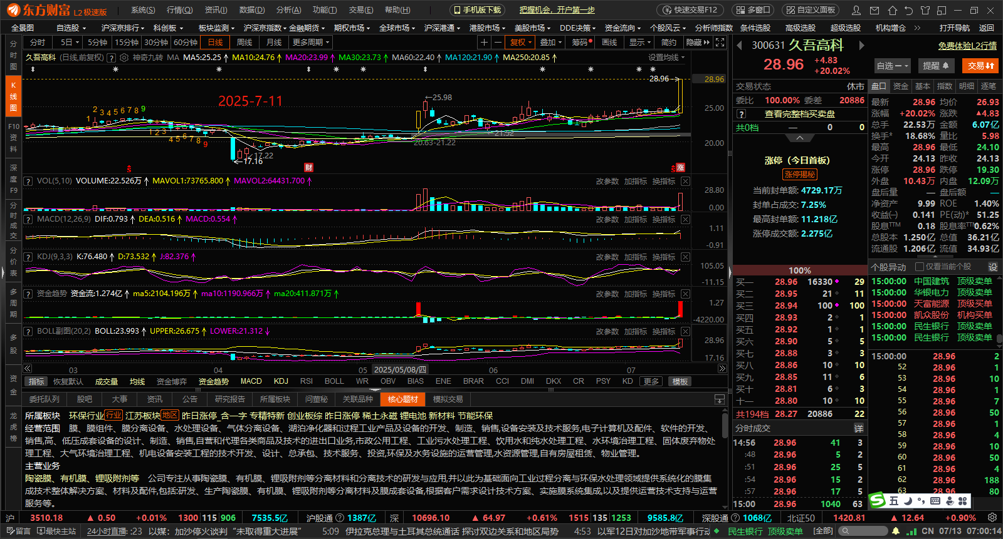The image size is (1003, 539).
Task: Open 设置均线 dropdown
Action: pos(666,58)
